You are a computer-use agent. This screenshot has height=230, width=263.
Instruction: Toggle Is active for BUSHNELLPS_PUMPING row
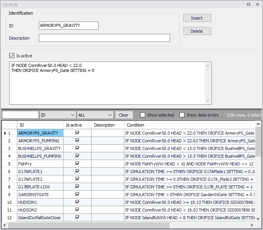coord(77,156)
